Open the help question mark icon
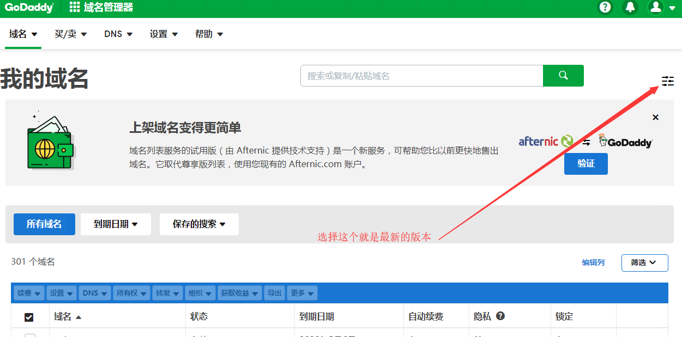 pos(606,7)
